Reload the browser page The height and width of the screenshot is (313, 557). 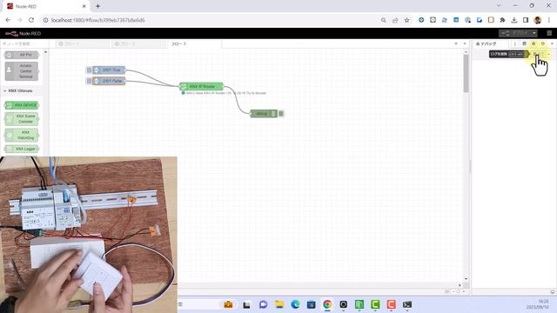coord(31,20)
